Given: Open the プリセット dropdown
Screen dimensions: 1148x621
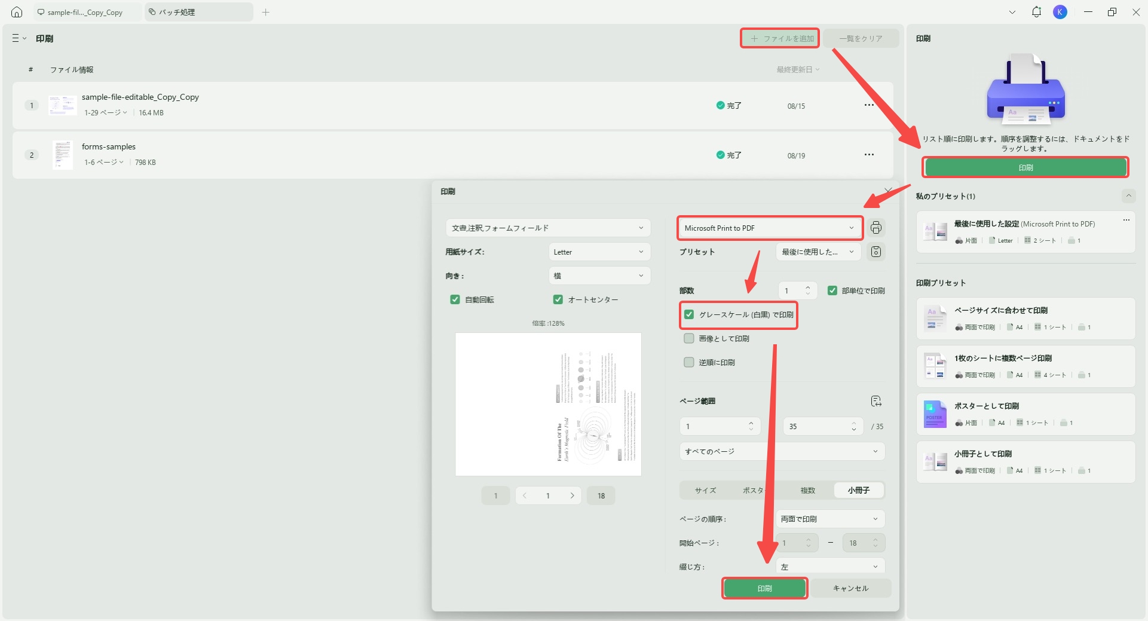Looking at the screenshot, I should pos(818,252).
